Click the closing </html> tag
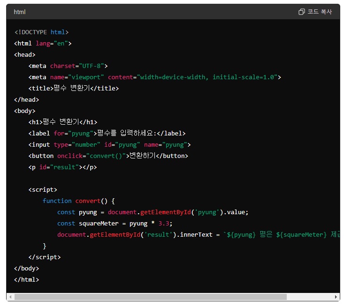 click(27, 280)
